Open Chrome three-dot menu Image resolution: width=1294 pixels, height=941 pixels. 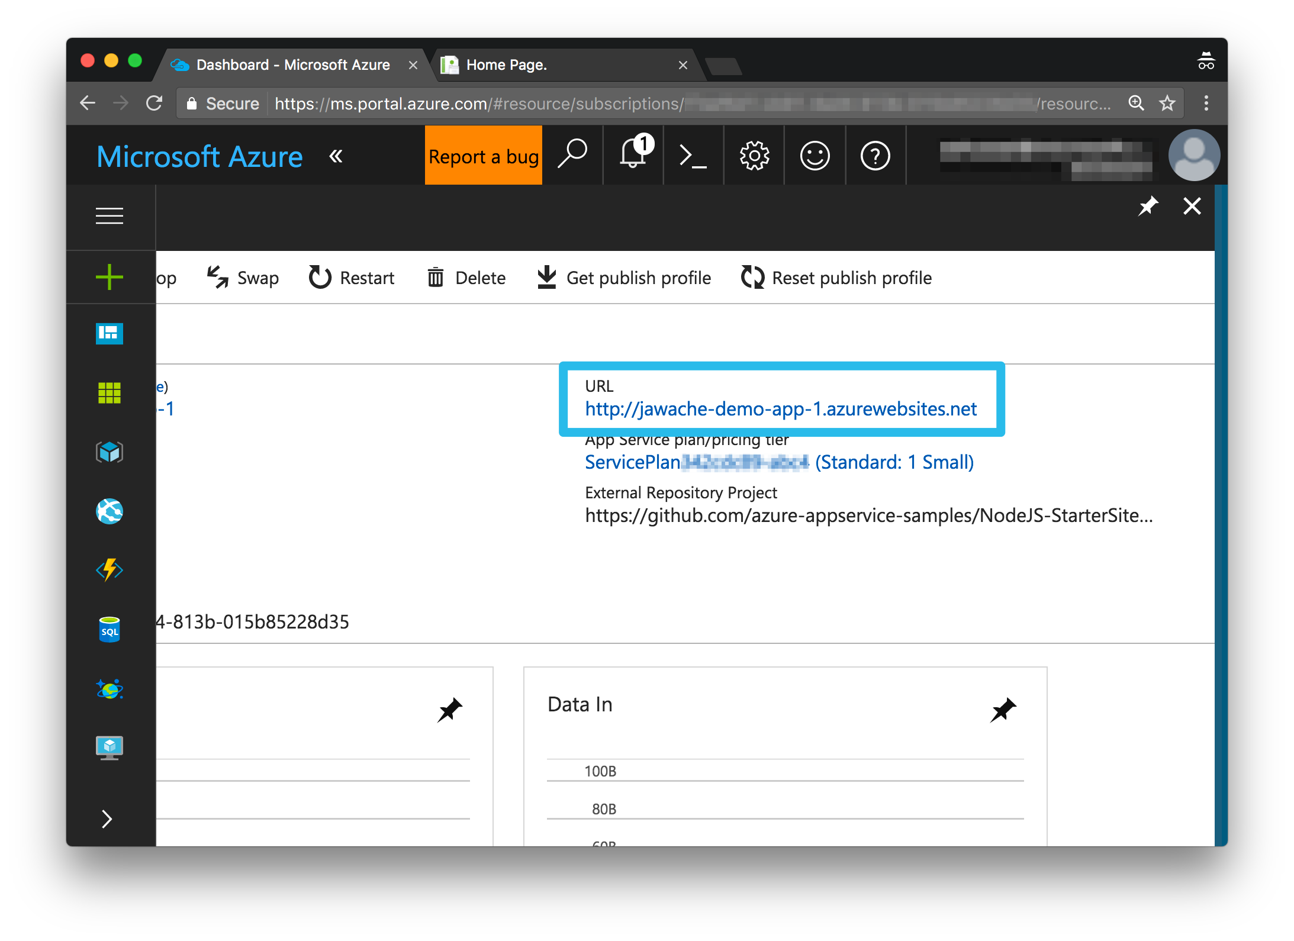pos(1206,104)
